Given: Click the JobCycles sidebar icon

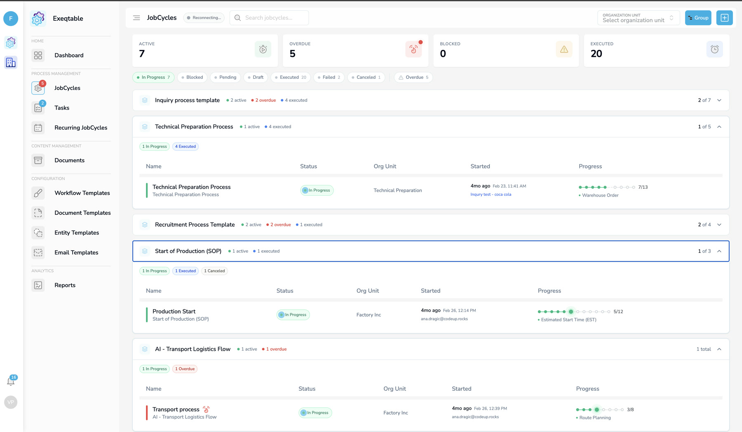Looking at the screenshot, I should (38, 88).
